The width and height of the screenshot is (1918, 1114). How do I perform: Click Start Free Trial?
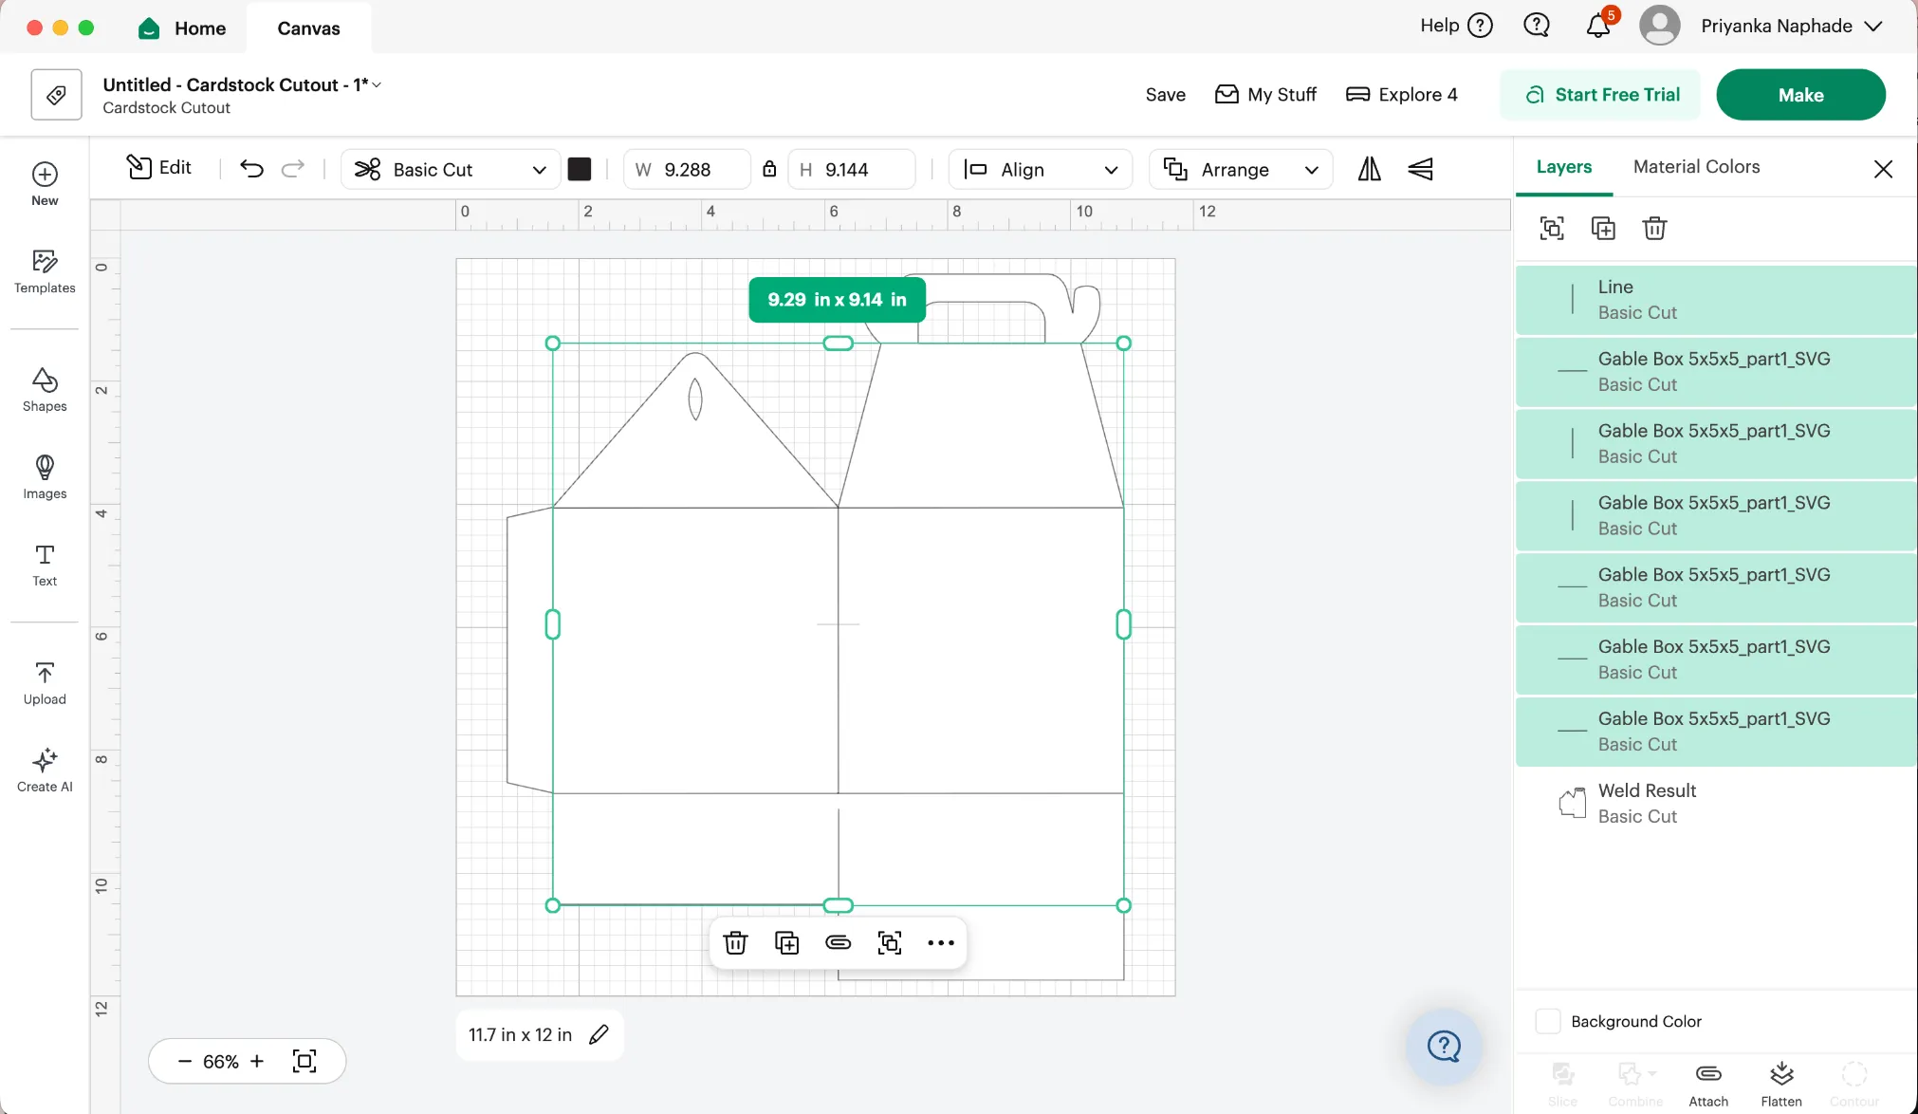tap(1601, 95)
